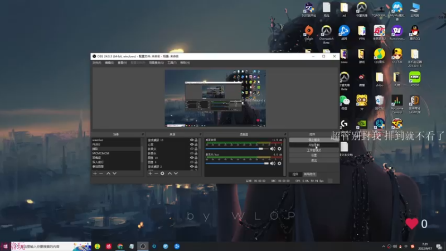Viewport: 446px width, 251px height.
Task: Toggle visibility eye for 心率 source
Action: pyautogui.click(x=192, y=144)
